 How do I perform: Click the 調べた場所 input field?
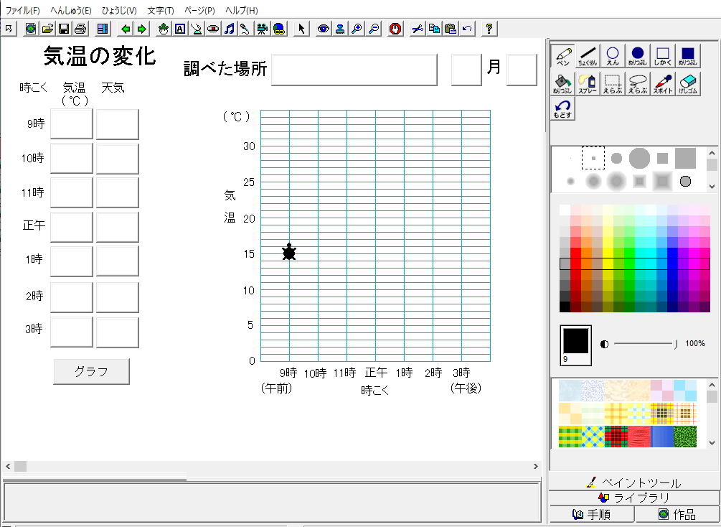(354, 70)
